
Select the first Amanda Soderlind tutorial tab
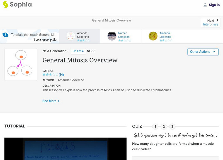79,36
